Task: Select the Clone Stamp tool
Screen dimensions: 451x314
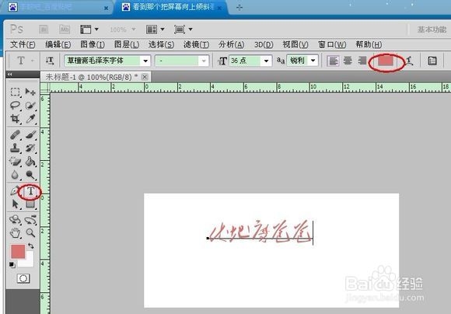Action: click(15, 148)
